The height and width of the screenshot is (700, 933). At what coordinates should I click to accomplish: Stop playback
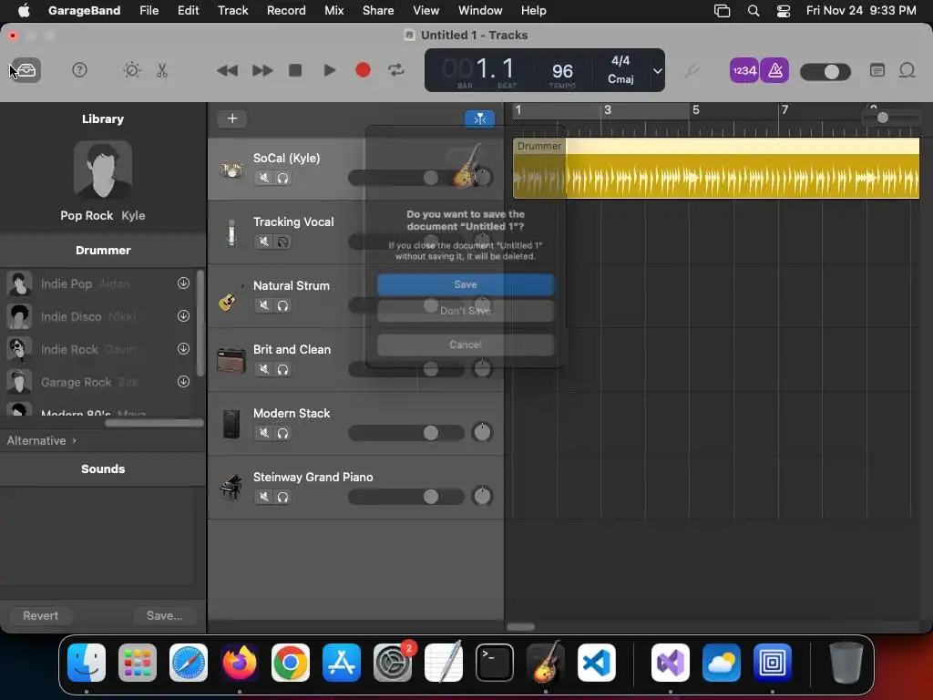[295, 70]
